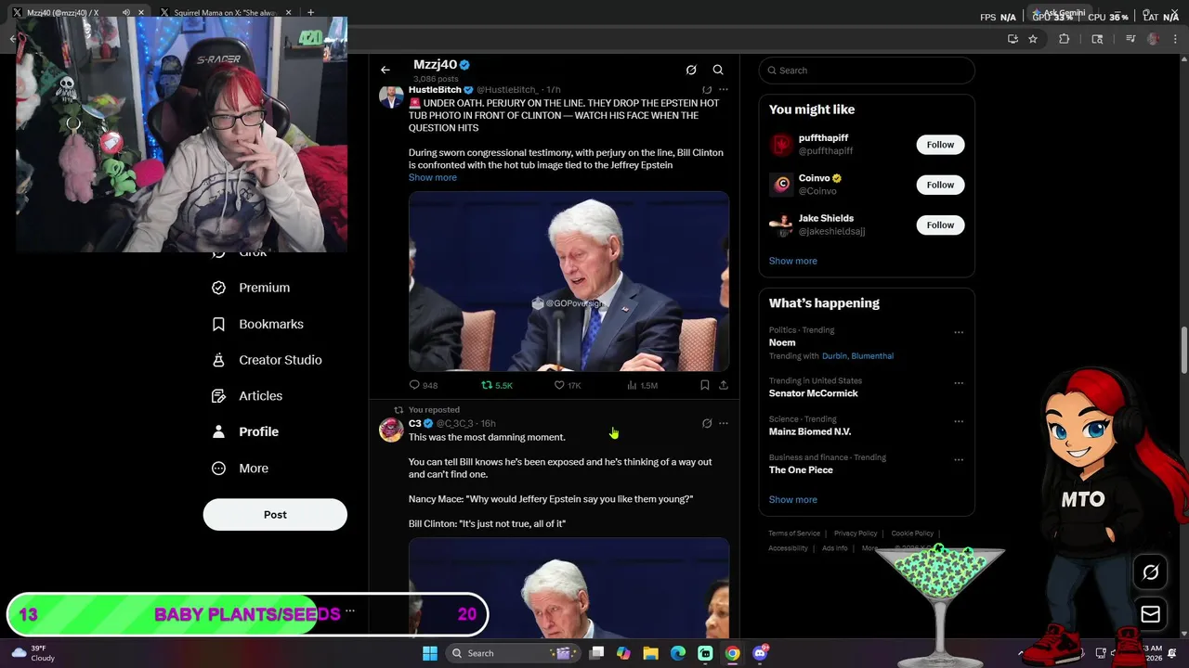The height and width of the screenshot is (668, 1189).
Task: Open HustleBitch profile avatar
Action: click(391, 96)
